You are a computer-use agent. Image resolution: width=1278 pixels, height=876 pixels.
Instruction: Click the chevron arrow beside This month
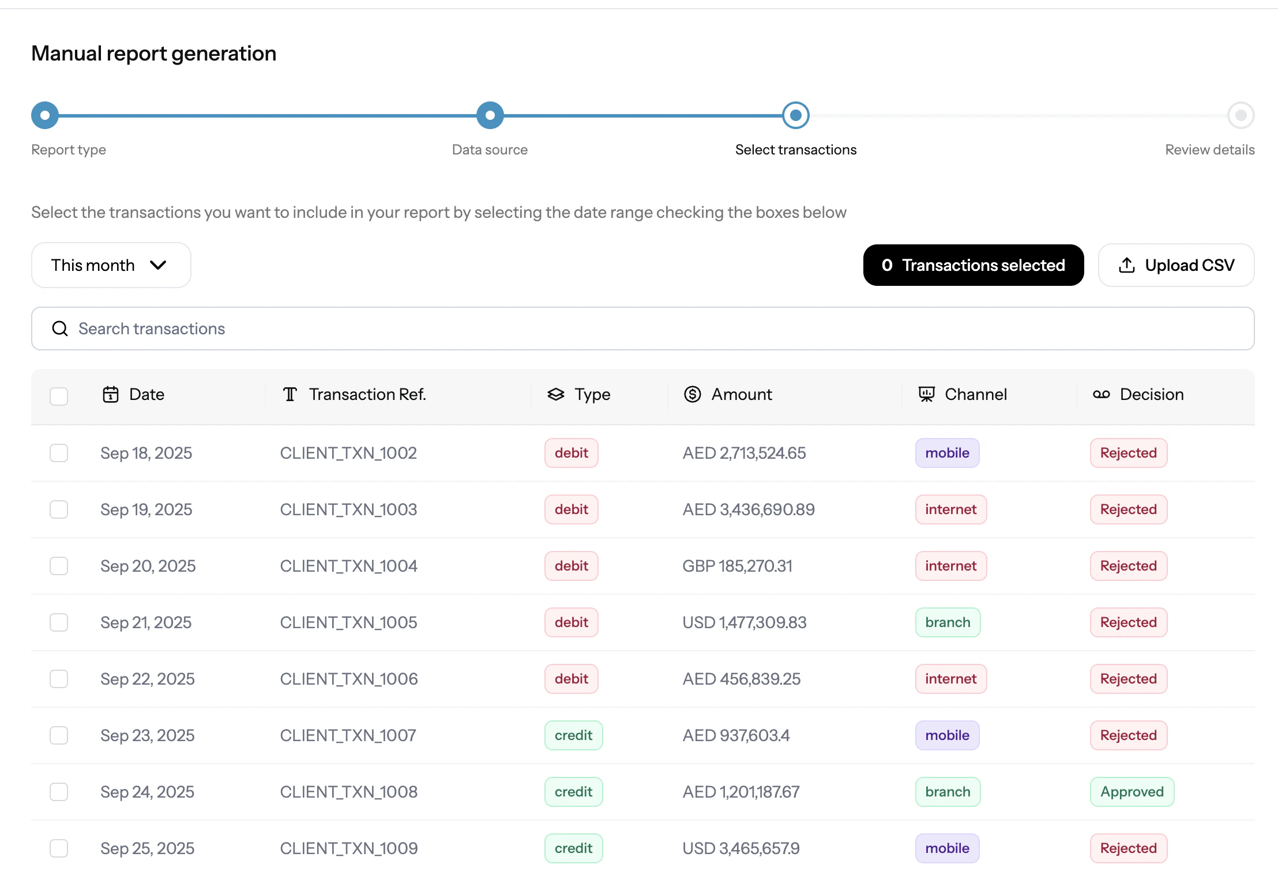(x=158, y=265)
